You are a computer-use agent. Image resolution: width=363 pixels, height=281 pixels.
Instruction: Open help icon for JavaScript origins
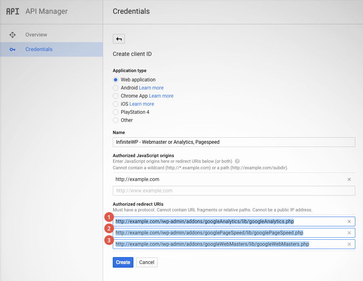237,161
